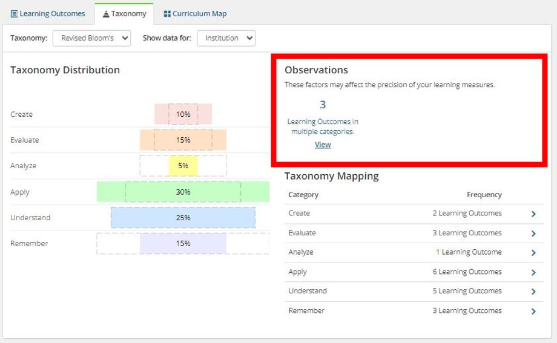Click the Taxonomy tab pyramid icon
The height and width of the screenshot is (343, 557).
coord(106,13)
